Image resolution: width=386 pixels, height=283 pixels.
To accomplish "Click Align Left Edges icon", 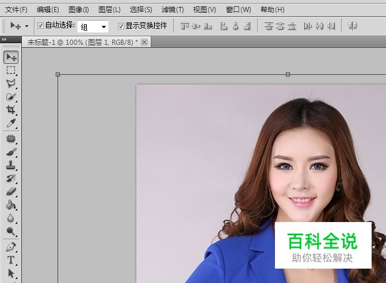I will (224, 26).
